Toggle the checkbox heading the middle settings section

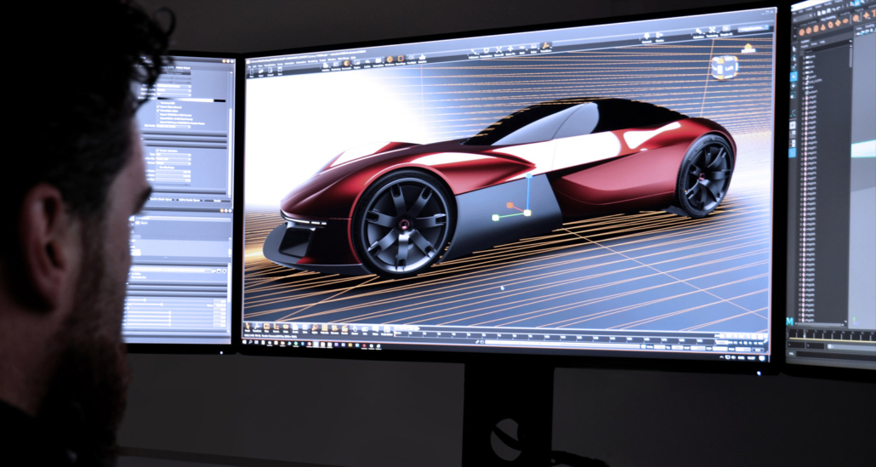(x=157, y=150)
